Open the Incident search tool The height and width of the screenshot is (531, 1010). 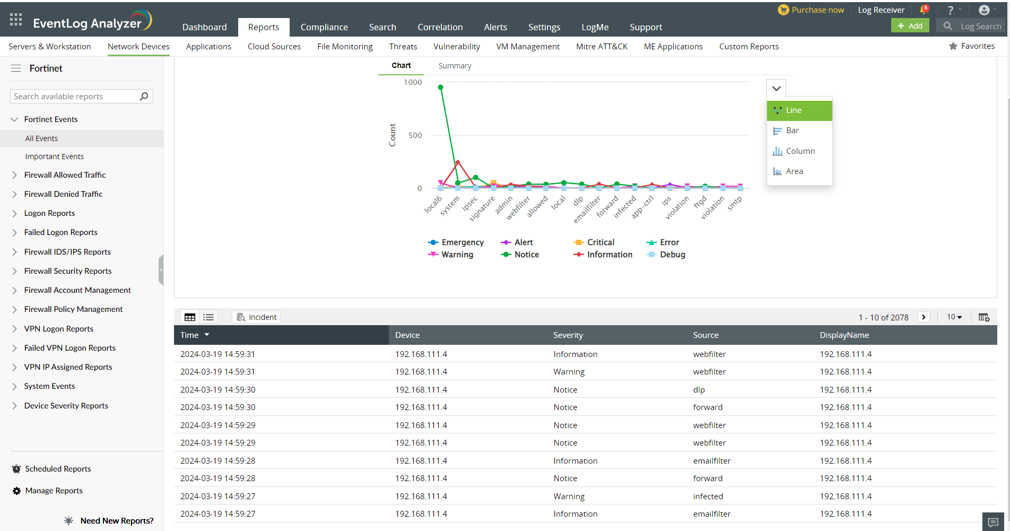coord(256,317)
